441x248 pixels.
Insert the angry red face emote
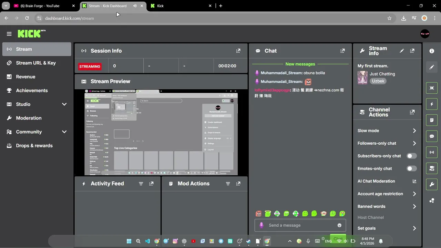coord(258,214)
